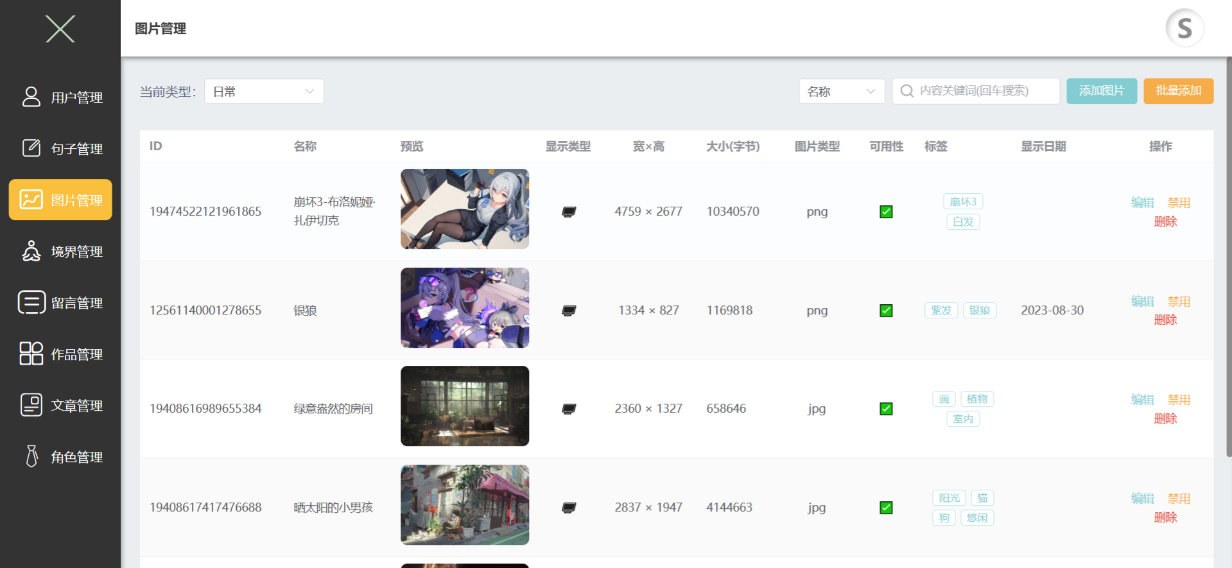Click the S user avatar
Viewport: 1232px width, 568px height.
pyautogui.click(x=1184, y=28)
